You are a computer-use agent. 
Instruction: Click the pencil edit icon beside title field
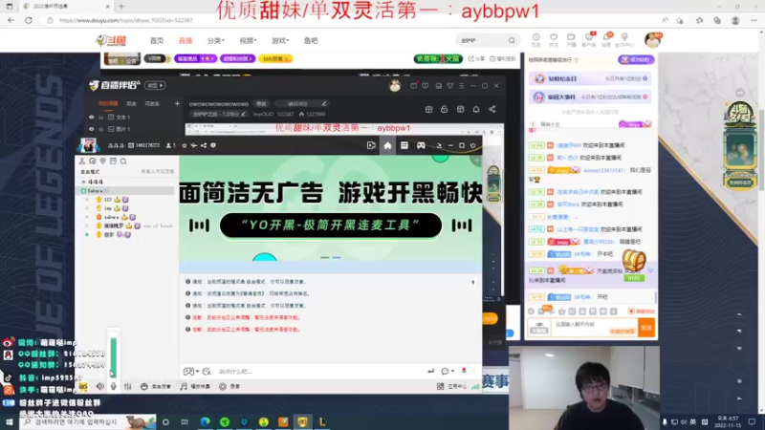coord(323,103)
